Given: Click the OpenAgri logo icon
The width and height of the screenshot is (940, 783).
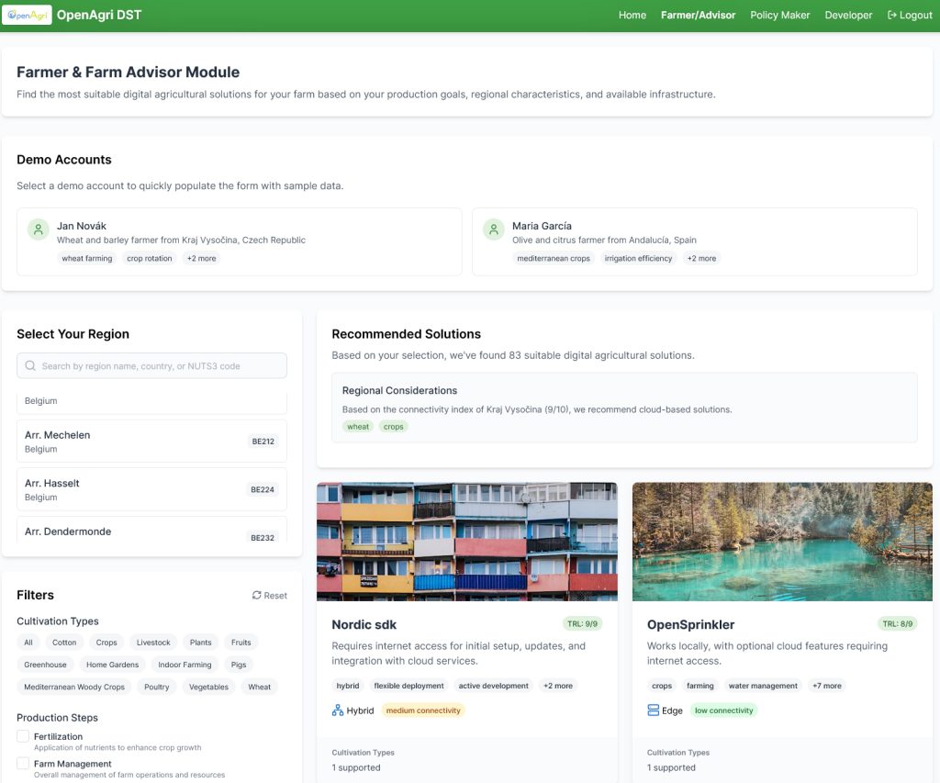Looking at the screenshot, I should coord(27,16).
